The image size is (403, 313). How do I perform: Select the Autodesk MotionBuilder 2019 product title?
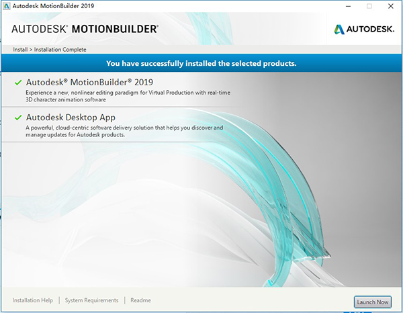[89, 82]
